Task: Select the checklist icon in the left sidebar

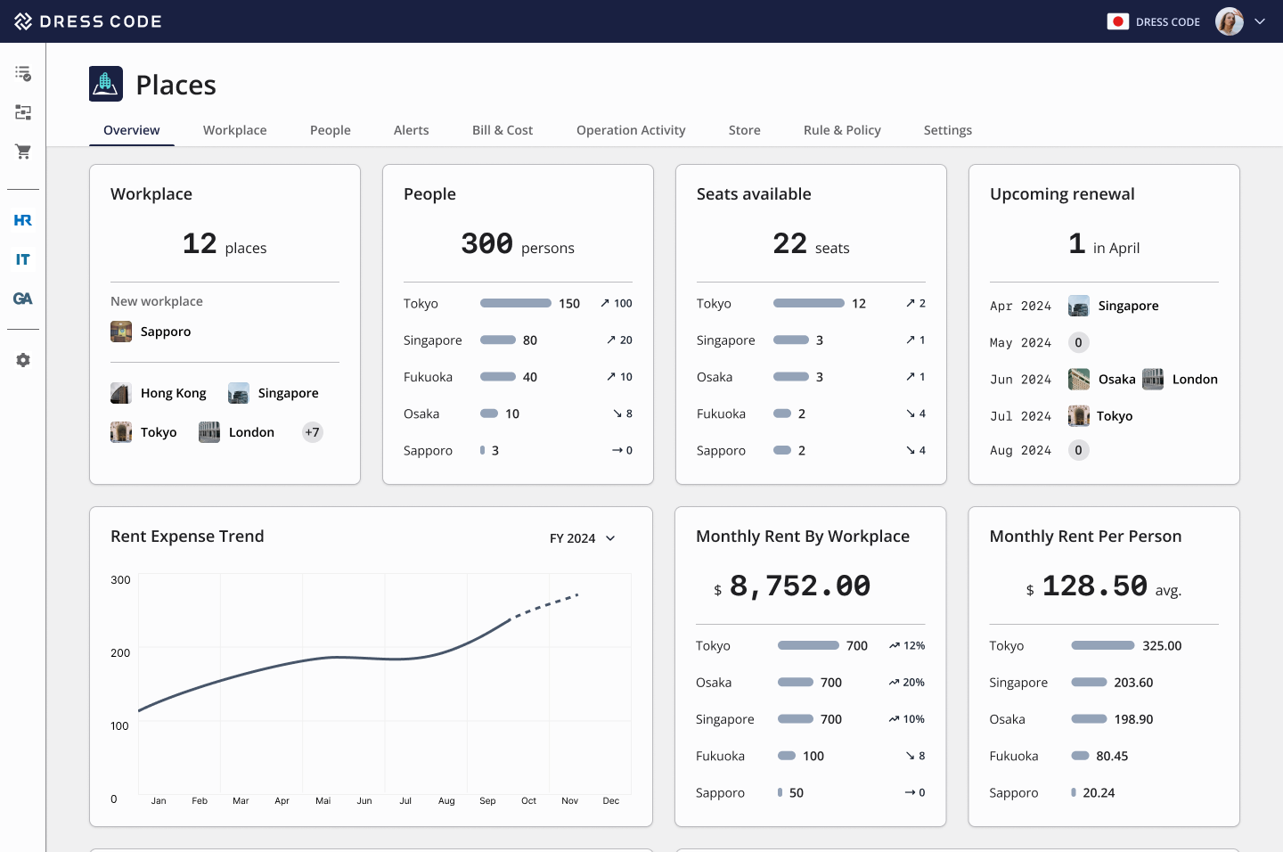Action: (x=22, y=73)
